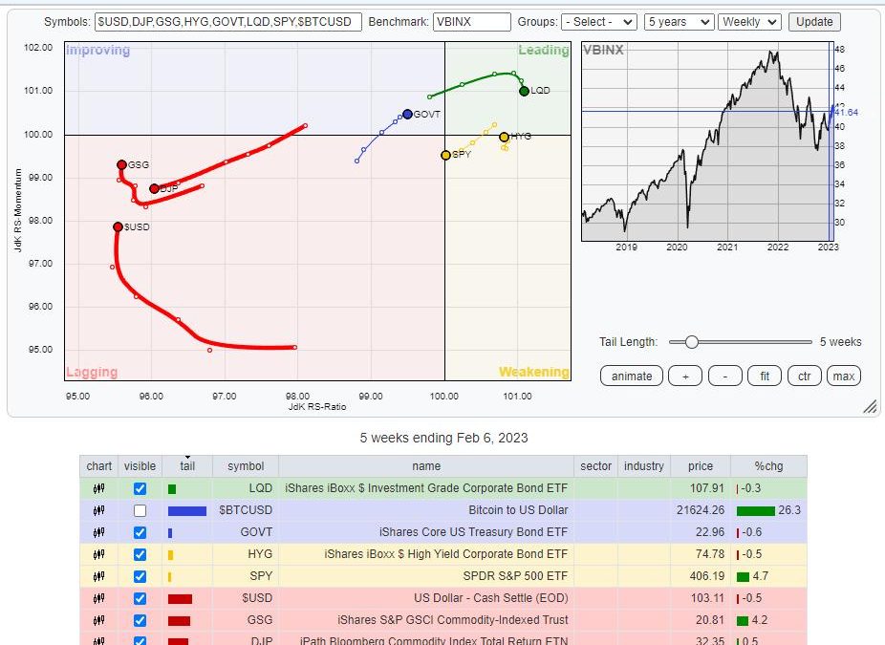Sort table by name column

pyautogui.click(x=426, y=466)
